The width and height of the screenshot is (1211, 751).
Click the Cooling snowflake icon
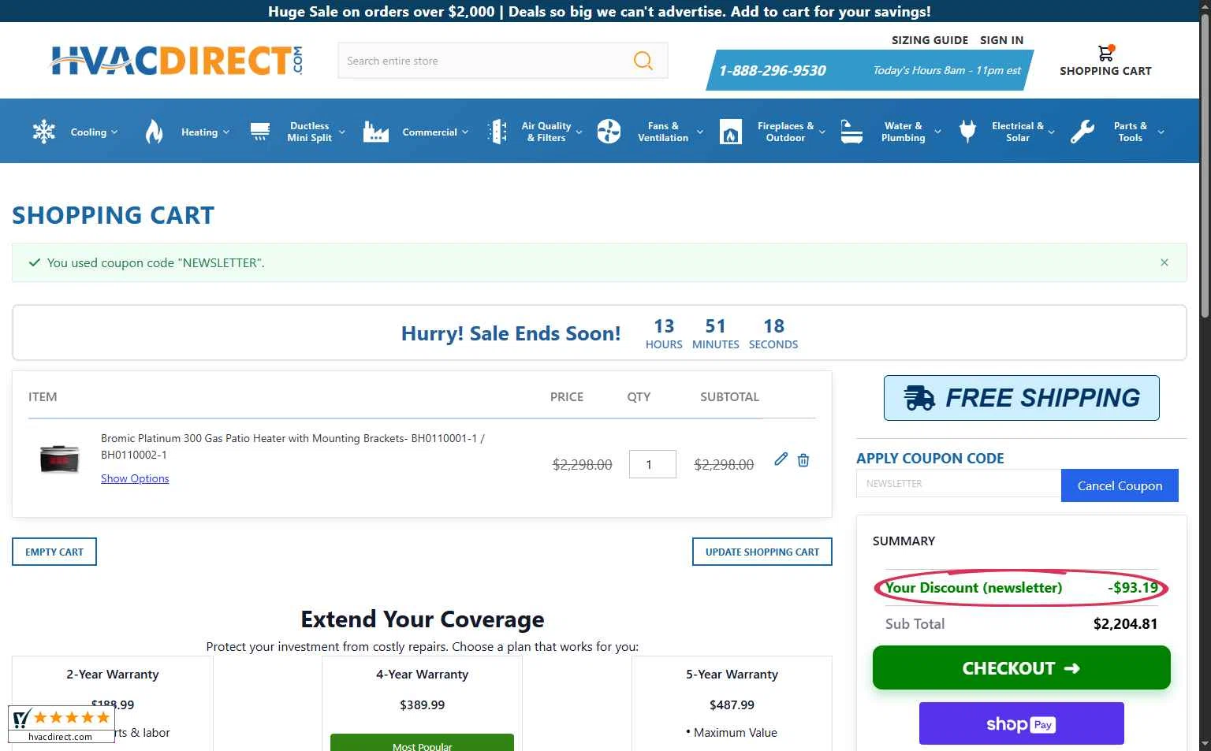44,132
